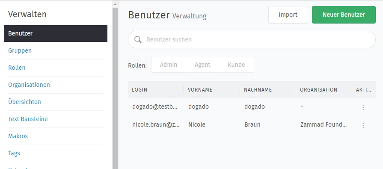Click the Import button
Screen dimensions: 383x169
pyautogui.click(x=288, y=15)
